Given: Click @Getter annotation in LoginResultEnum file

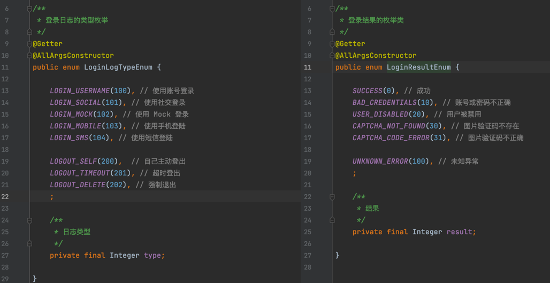Looking at the screenshot, I should (x=350, y=44).
